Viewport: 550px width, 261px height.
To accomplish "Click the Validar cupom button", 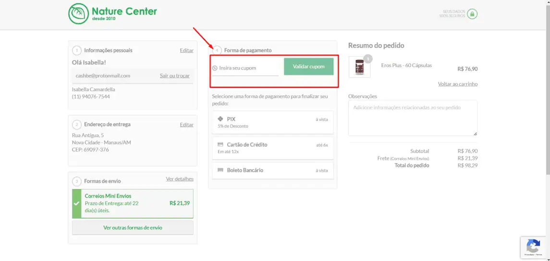I will [x=309, y=67].
